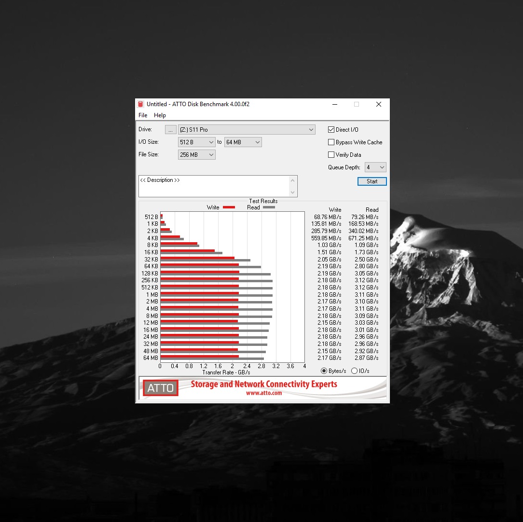Open the File menu
This screenshot has height=522, width=523.
(x=143, y=115)
